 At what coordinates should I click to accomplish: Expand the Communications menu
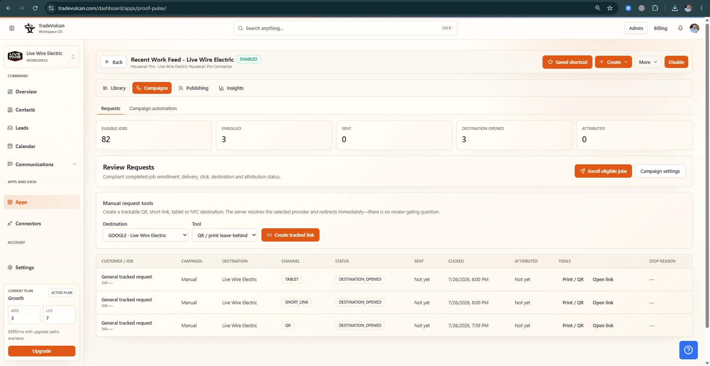pos(42,164)
